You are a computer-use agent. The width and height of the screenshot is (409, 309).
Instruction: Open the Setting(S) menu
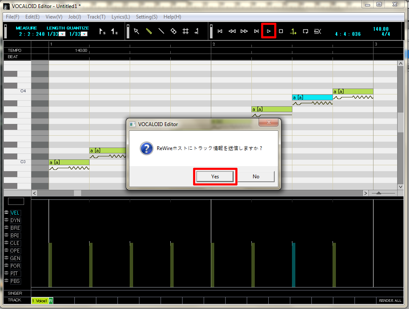point(147,17)
